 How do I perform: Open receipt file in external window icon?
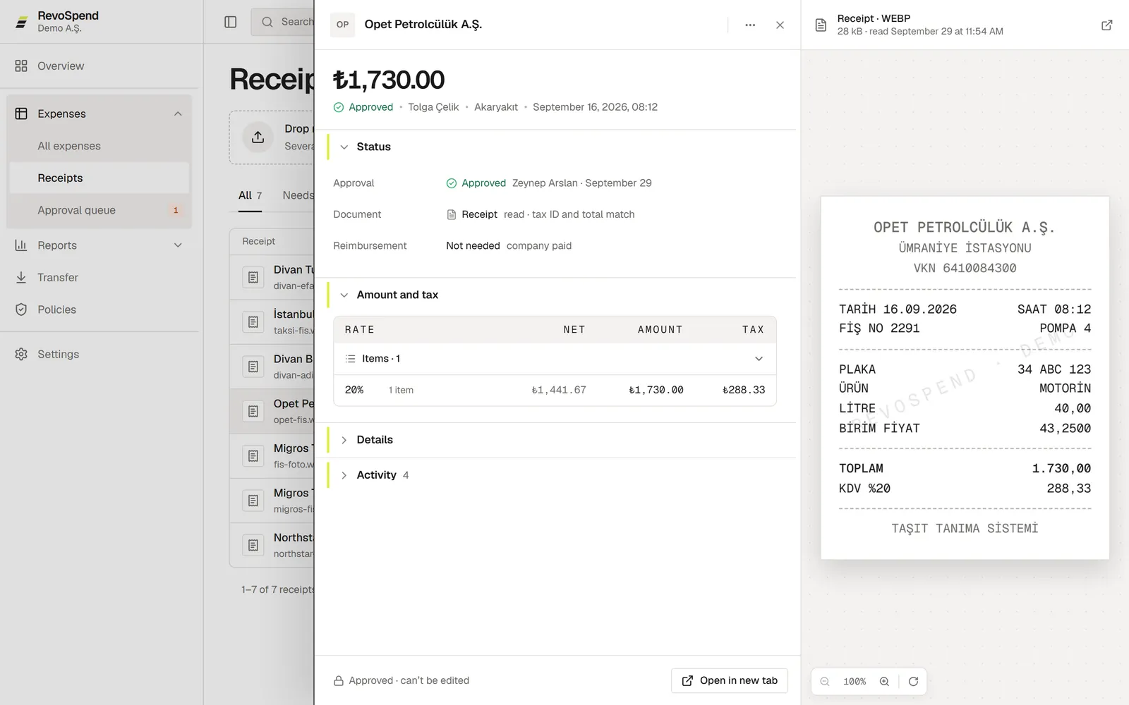[x=1107, y=25]
